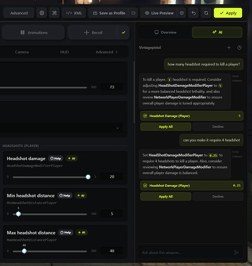Click the Apply button
The height and width of the screenshot is (266, 252).
click(228, 13)
